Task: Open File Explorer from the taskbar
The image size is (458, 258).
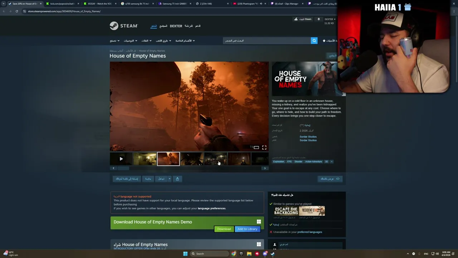Action: (x=249, y=254)
